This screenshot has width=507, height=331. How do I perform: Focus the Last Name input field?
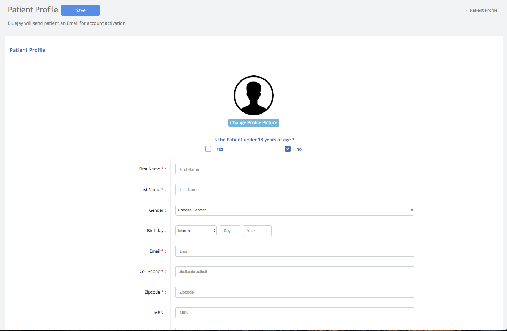coord(295,189)
